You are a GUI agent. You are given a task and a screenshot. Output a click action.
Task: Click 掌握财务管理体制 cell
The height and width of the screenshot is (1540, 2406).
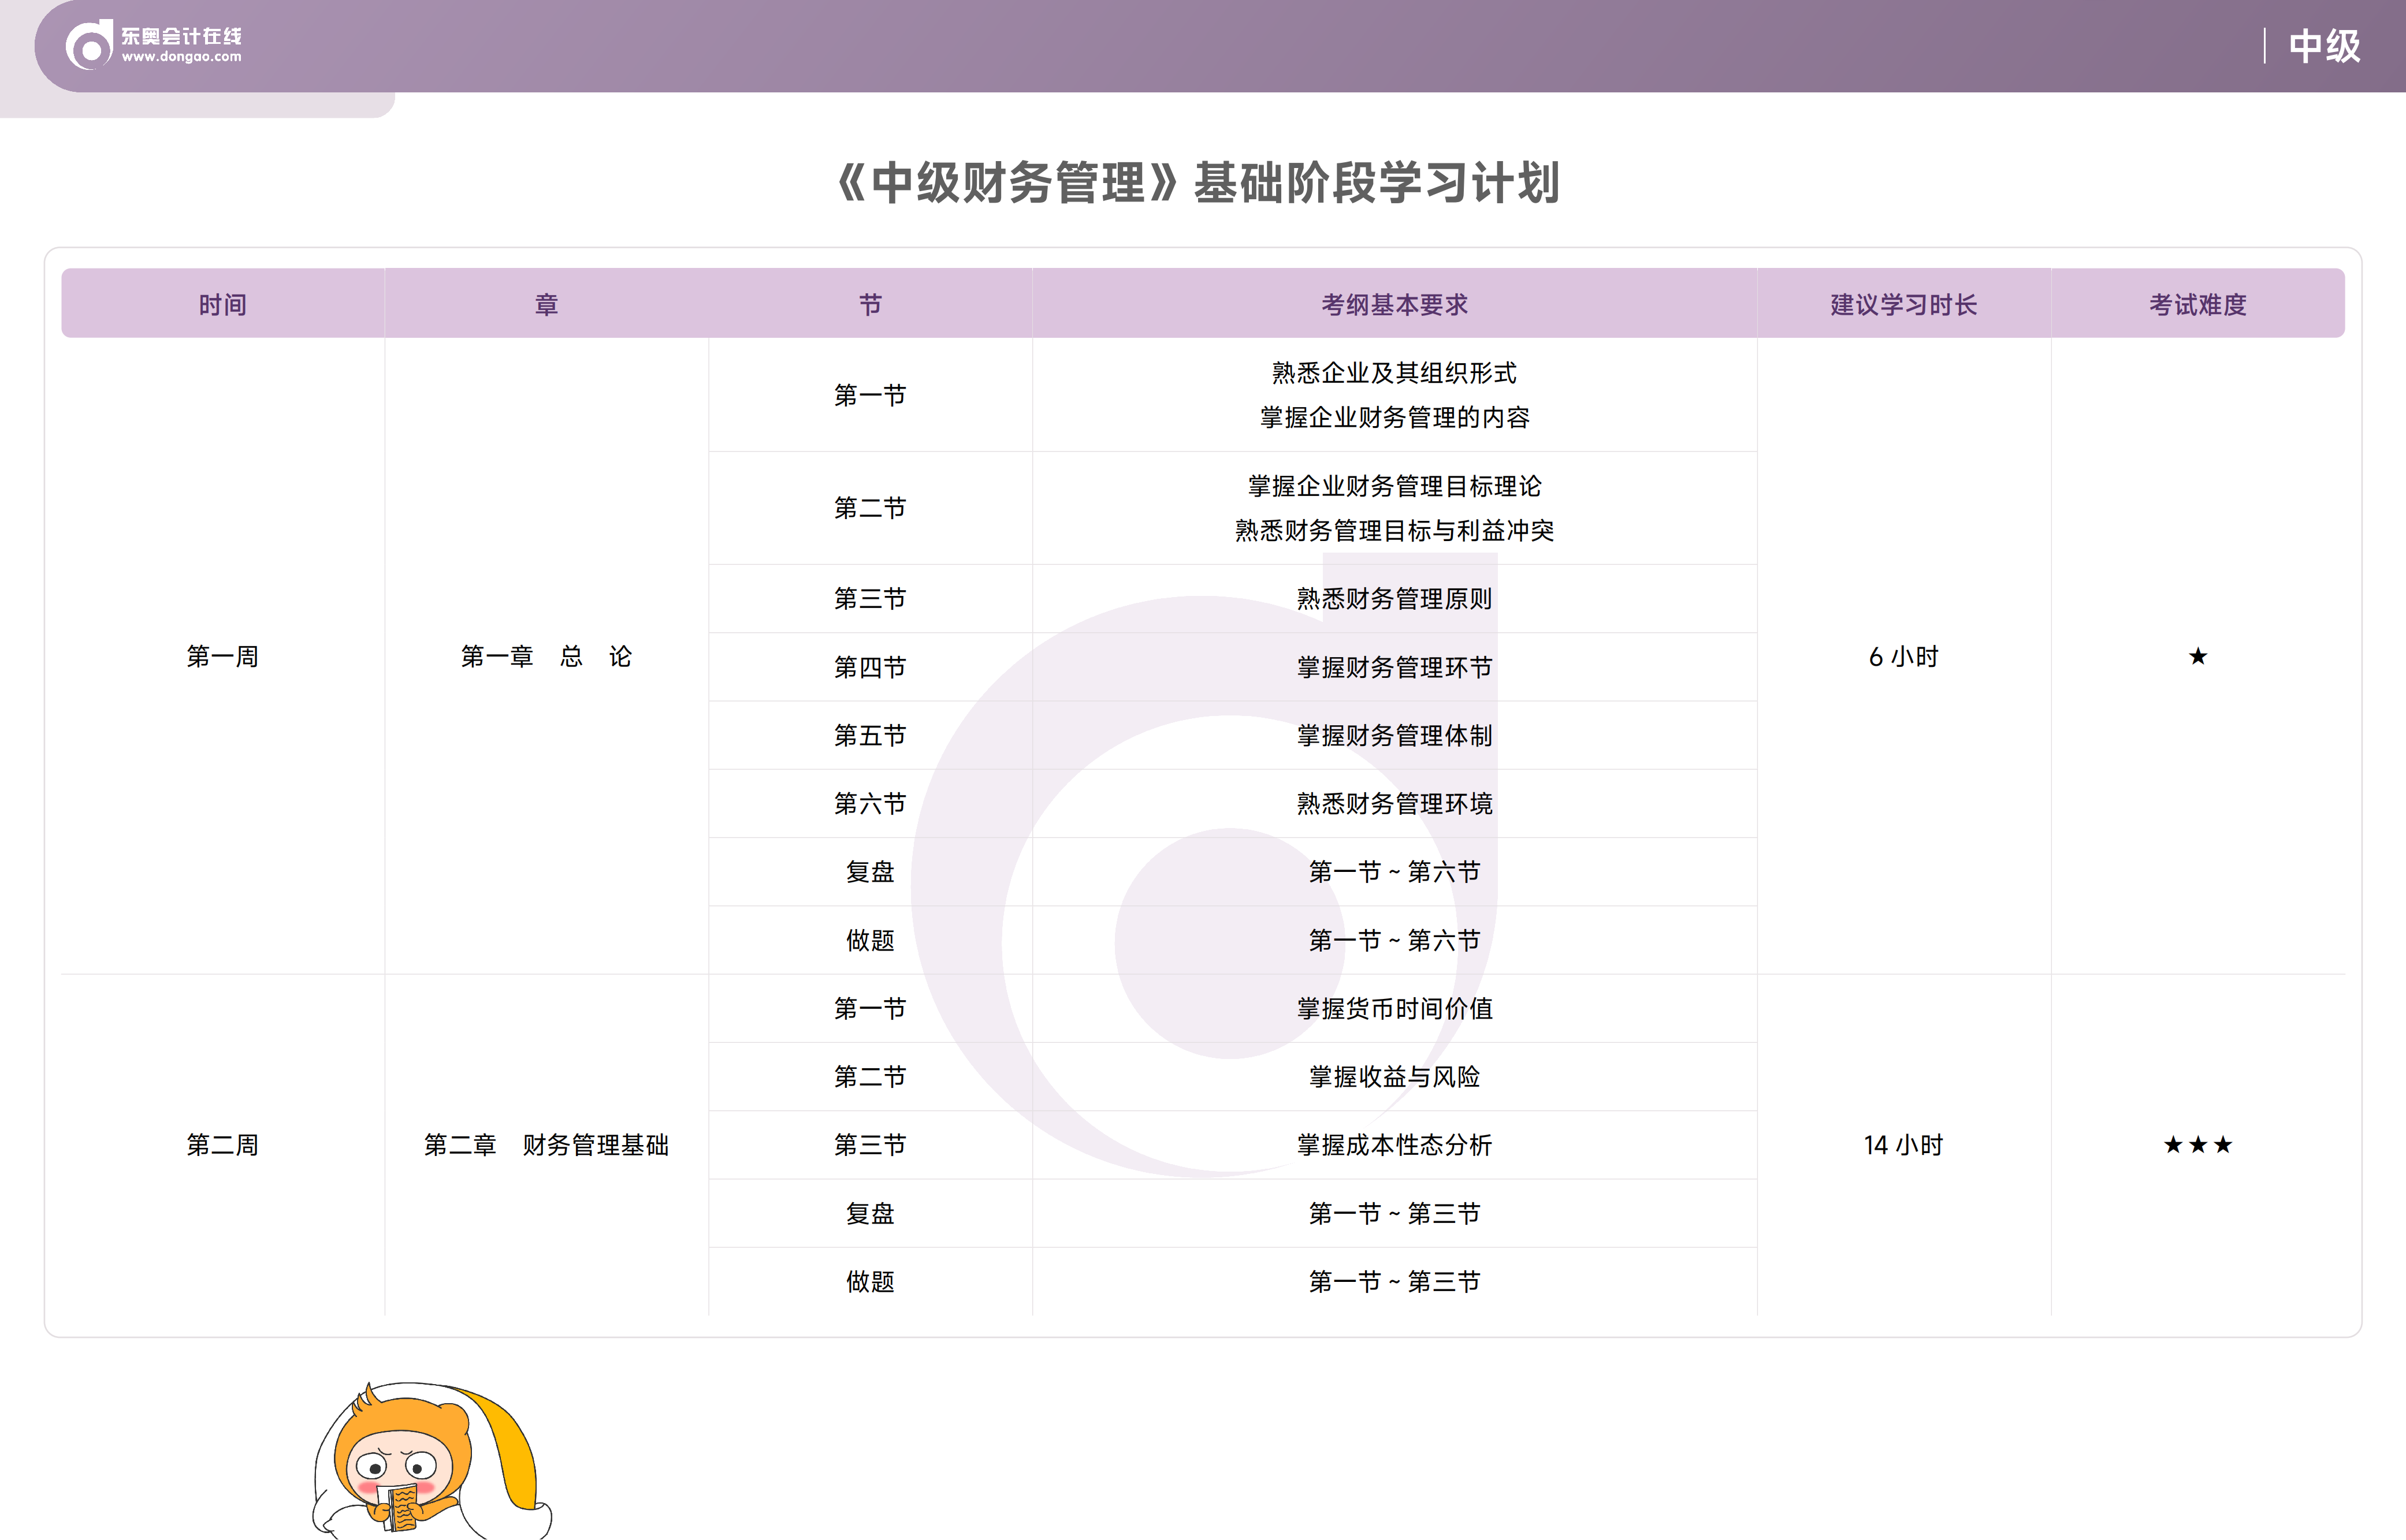coord(1394,735)
